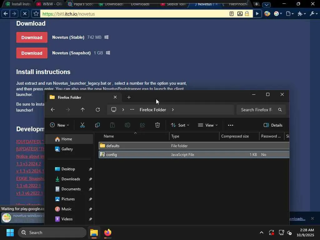This screenshot has width=320, height=240.
Task: Open Home in the Explorer sidebar
Action: click(x=69, y=139)
